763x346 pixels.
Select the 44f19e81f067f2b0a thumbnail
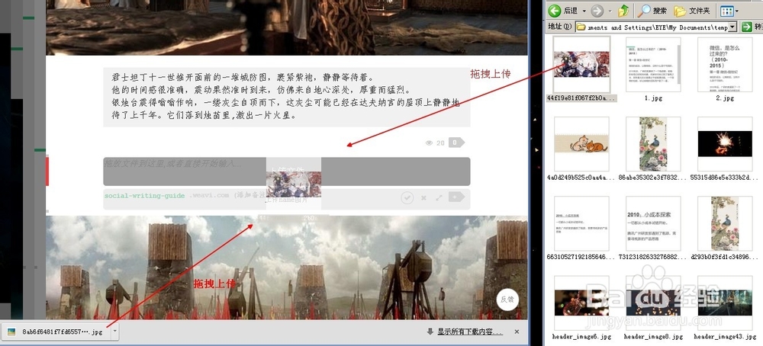coord(582,65)
